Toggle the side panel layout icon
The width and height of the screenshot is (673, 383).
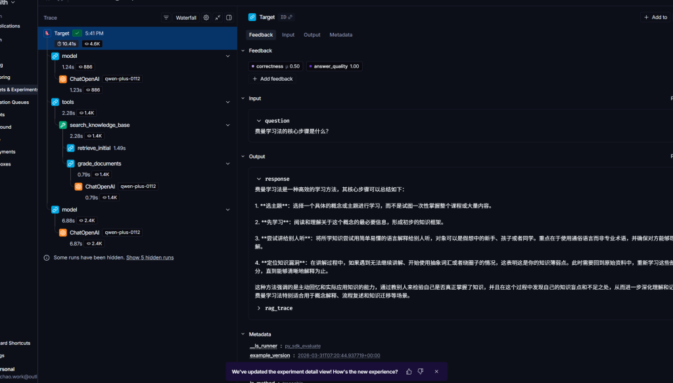[229, 18]
